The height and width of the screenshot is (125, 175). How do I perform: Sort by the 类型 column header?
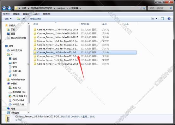104,24
